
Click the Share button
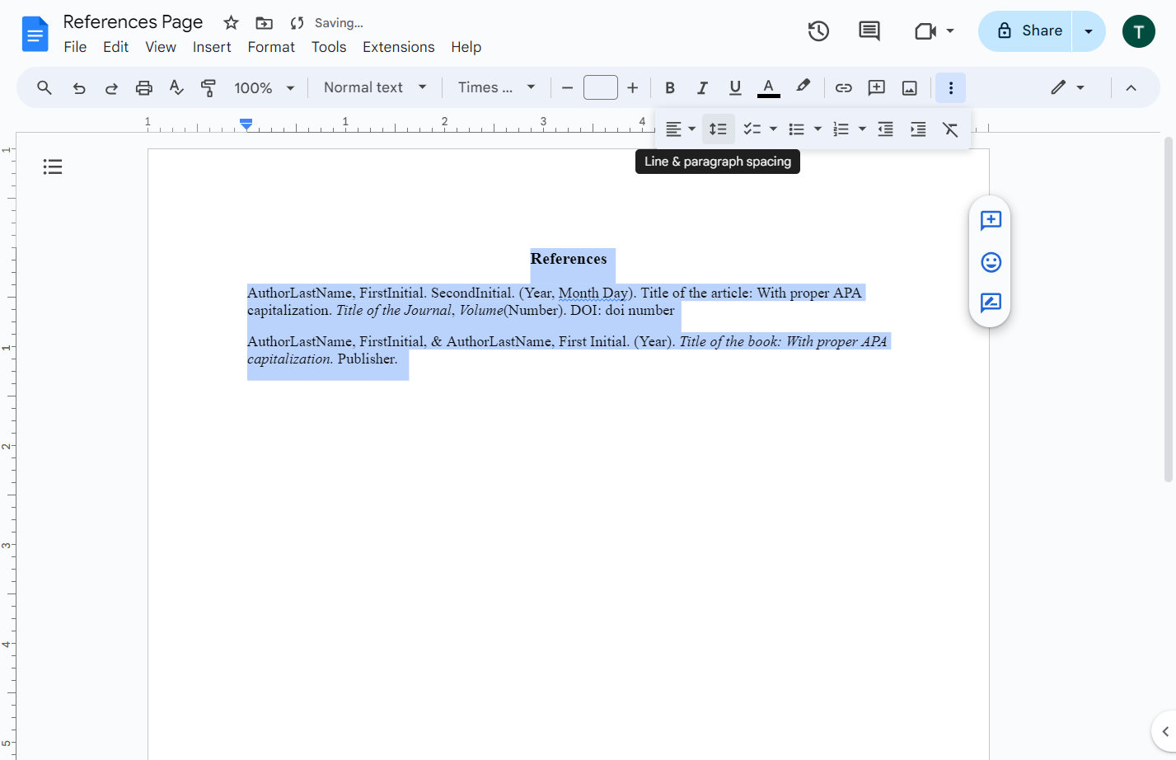click(x=1025, y=31)
